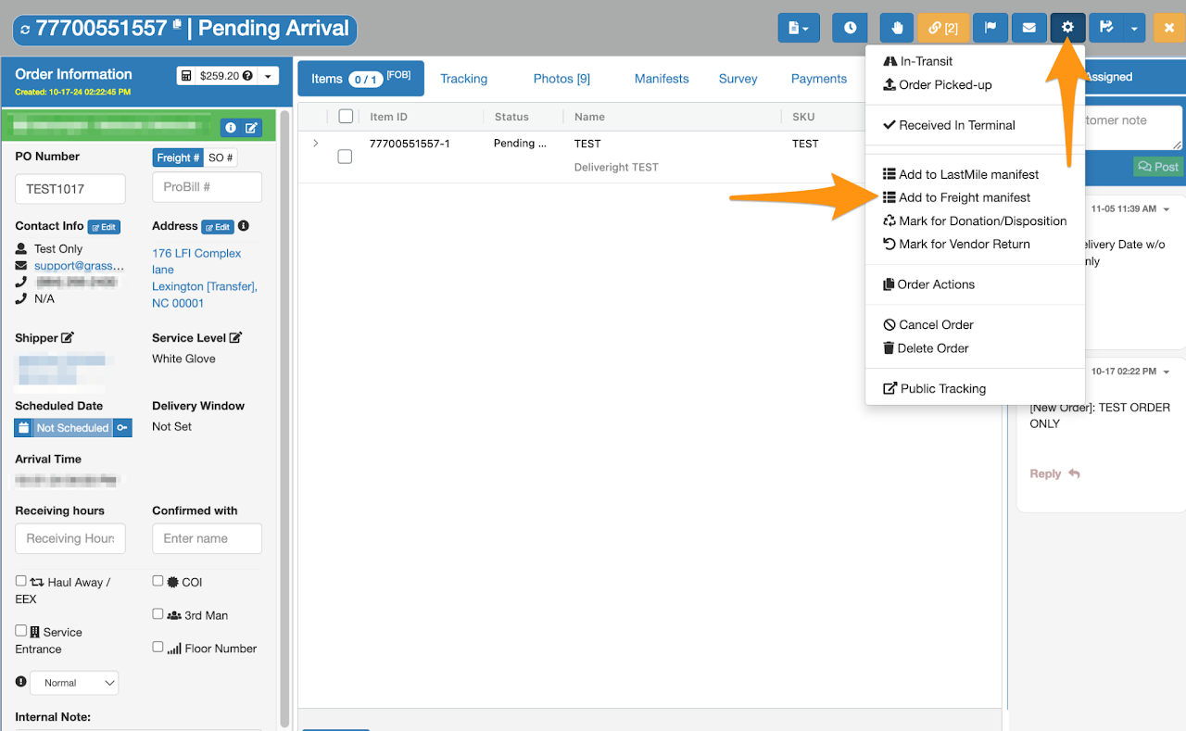The image size is (1186, 731).
Task: Open the clock history button
Action: 850,28
